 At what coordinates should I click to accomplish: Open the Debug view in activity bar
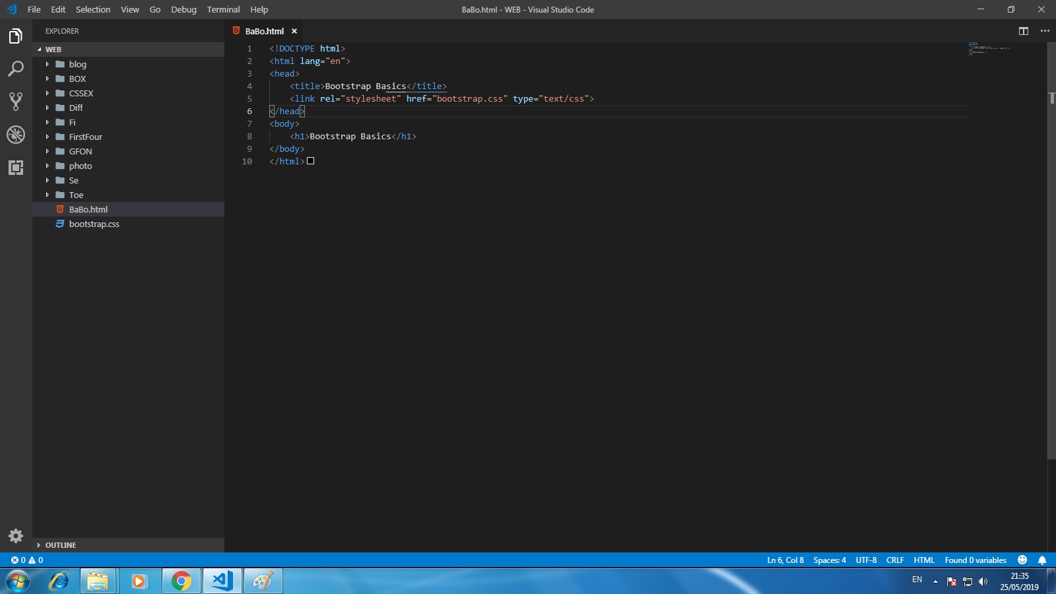16,135
